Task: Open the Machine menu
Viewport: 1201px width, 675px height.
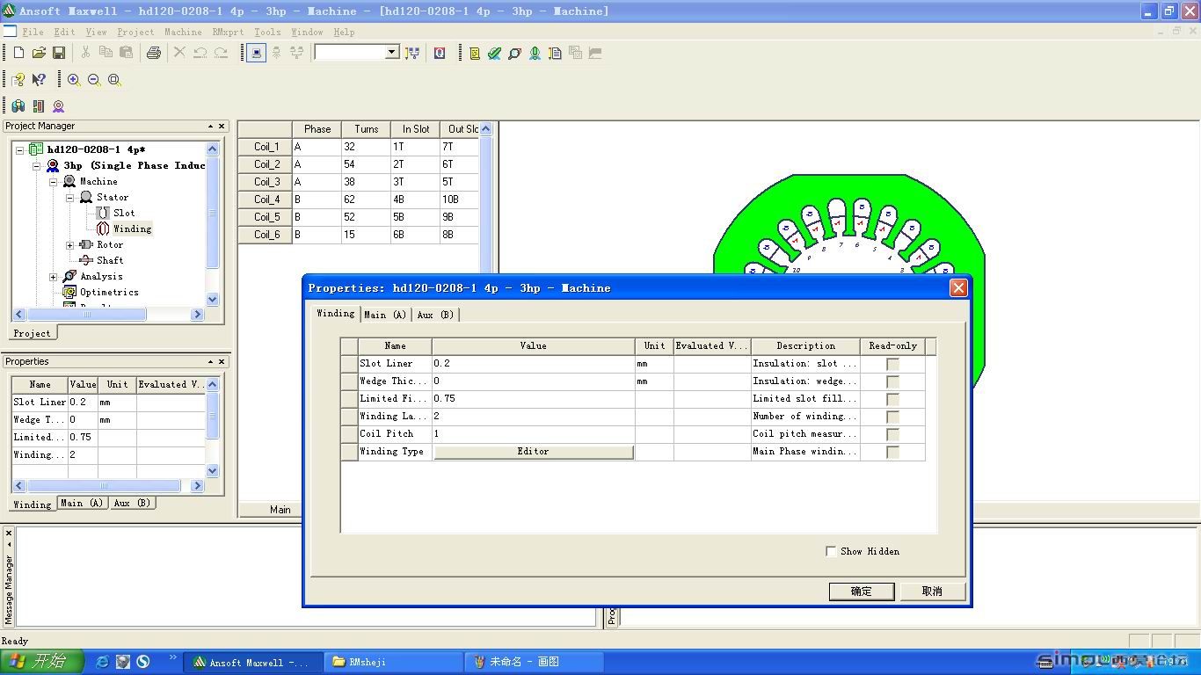Action: click(x=183, y=32)
